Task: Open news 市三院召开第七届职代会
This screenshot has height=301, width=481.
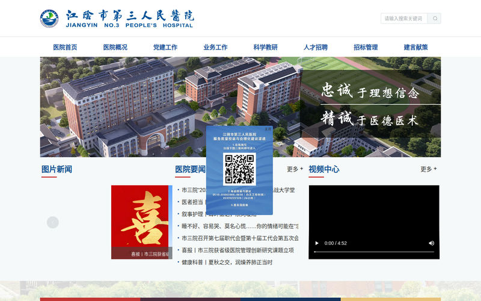Action: [240, 238]
